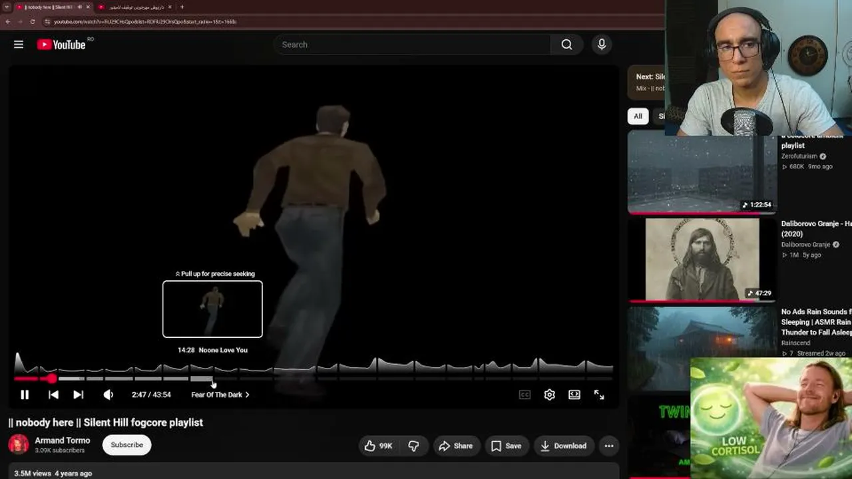
Task: Open the Daliborovo Granje video title
Action: pyautogui.click(x=817, y=229)
